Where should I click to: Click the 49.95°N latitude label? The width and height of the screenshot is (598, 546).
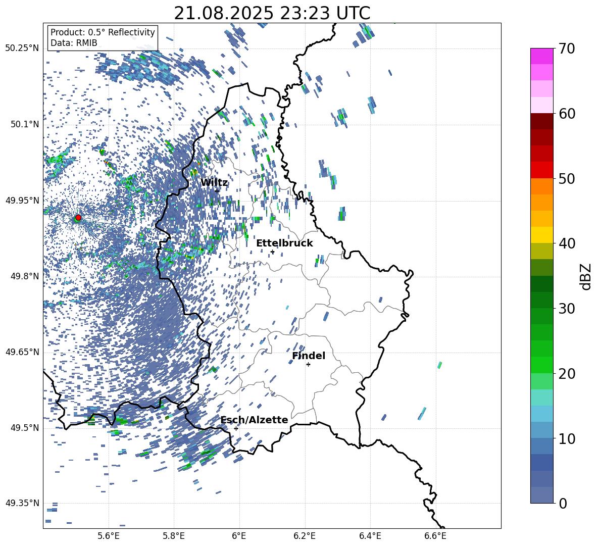(22, 200)
